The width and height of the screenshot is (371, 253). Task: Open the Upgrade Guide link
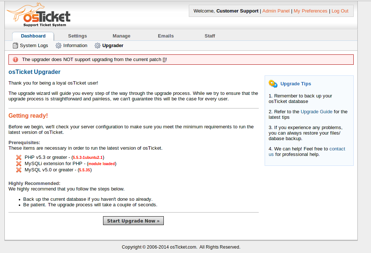[x=317, y=111]
